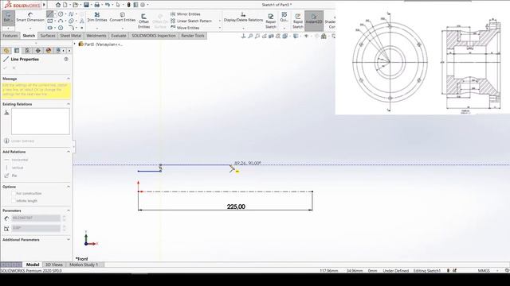The image size is (510, 286).
Task: Click the Exit Sketch button
Action: [8, 17]
